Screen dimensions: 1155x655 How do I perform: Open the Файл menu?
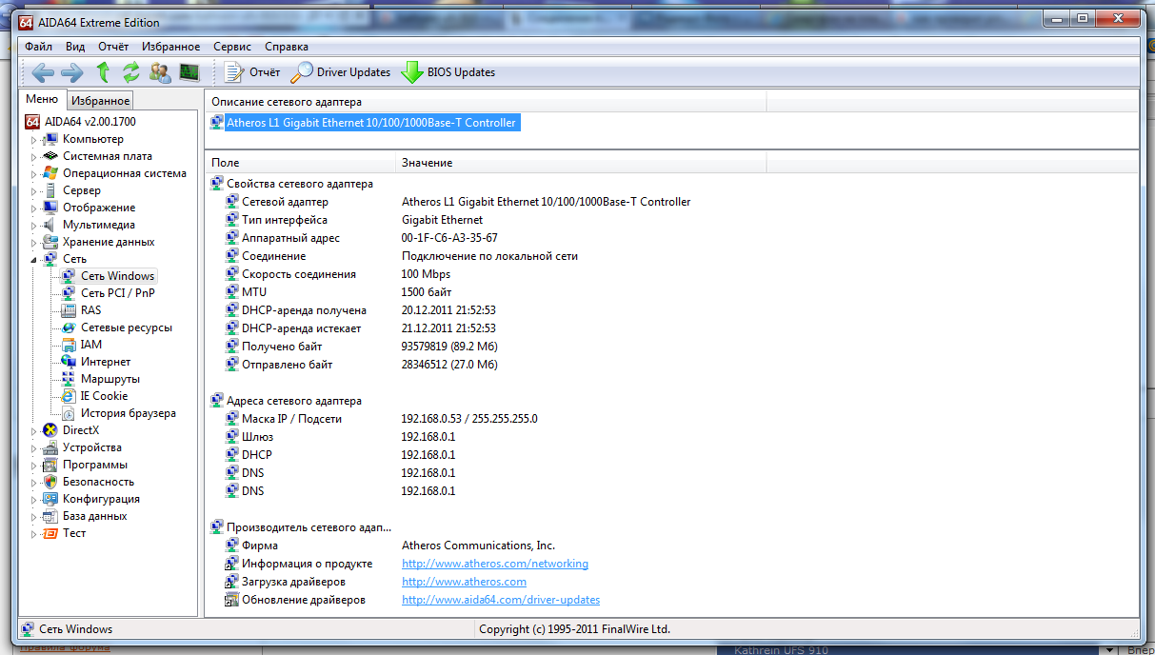click(39, 46)
